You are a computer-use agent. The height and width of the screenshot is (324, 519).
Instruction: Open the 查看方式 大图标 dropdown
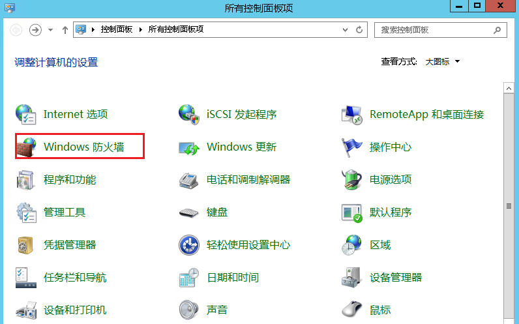pyautogui.click(x=443, y=61)
